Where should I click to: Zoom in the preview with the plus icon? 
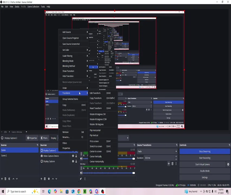tap(9, 132)
